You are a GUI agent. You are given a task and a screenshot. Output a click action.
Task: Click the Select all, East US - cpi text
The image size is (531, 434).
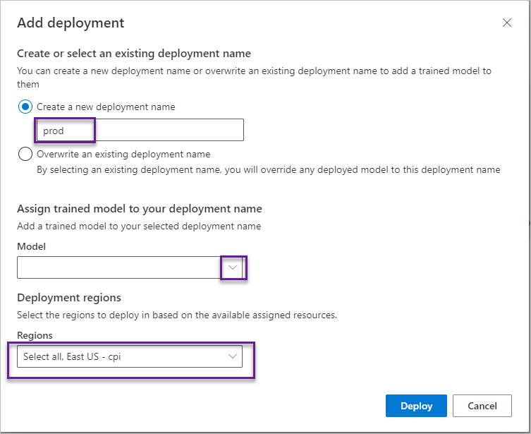[x=72, y=357]
